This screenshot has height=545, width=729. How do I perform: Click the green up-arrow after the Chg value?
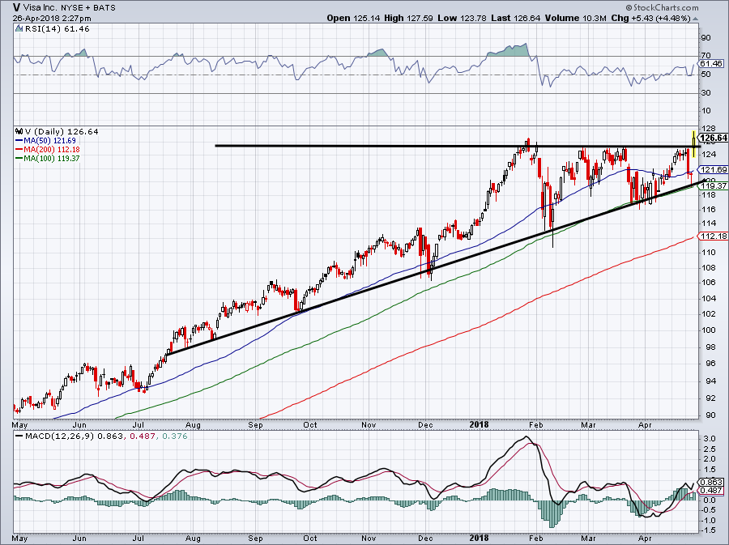click(x=695, y=19)
